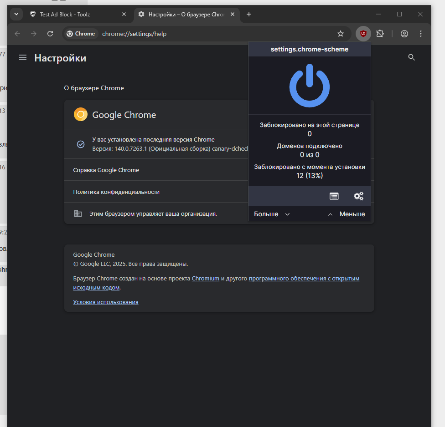The image size is (445, 427).
Task: Click the organization managed building icon
Action: click(x=78, y=213)
